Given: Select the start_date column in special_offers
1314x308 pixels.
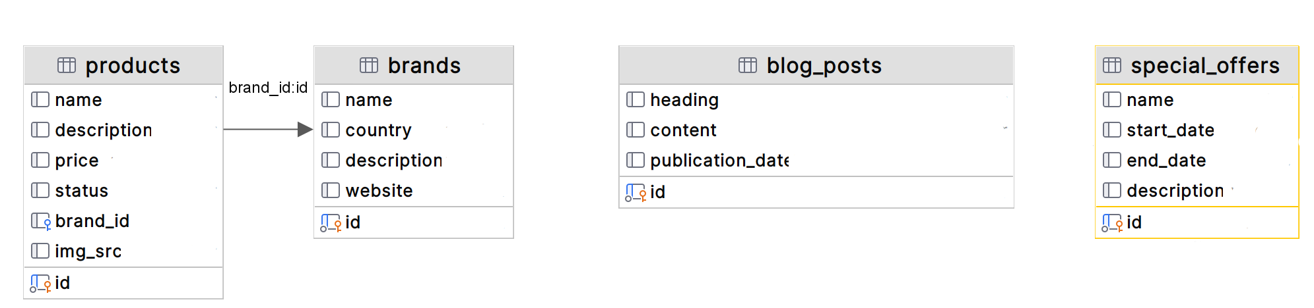Looking at the screenshot, I should pos(1197,130).
